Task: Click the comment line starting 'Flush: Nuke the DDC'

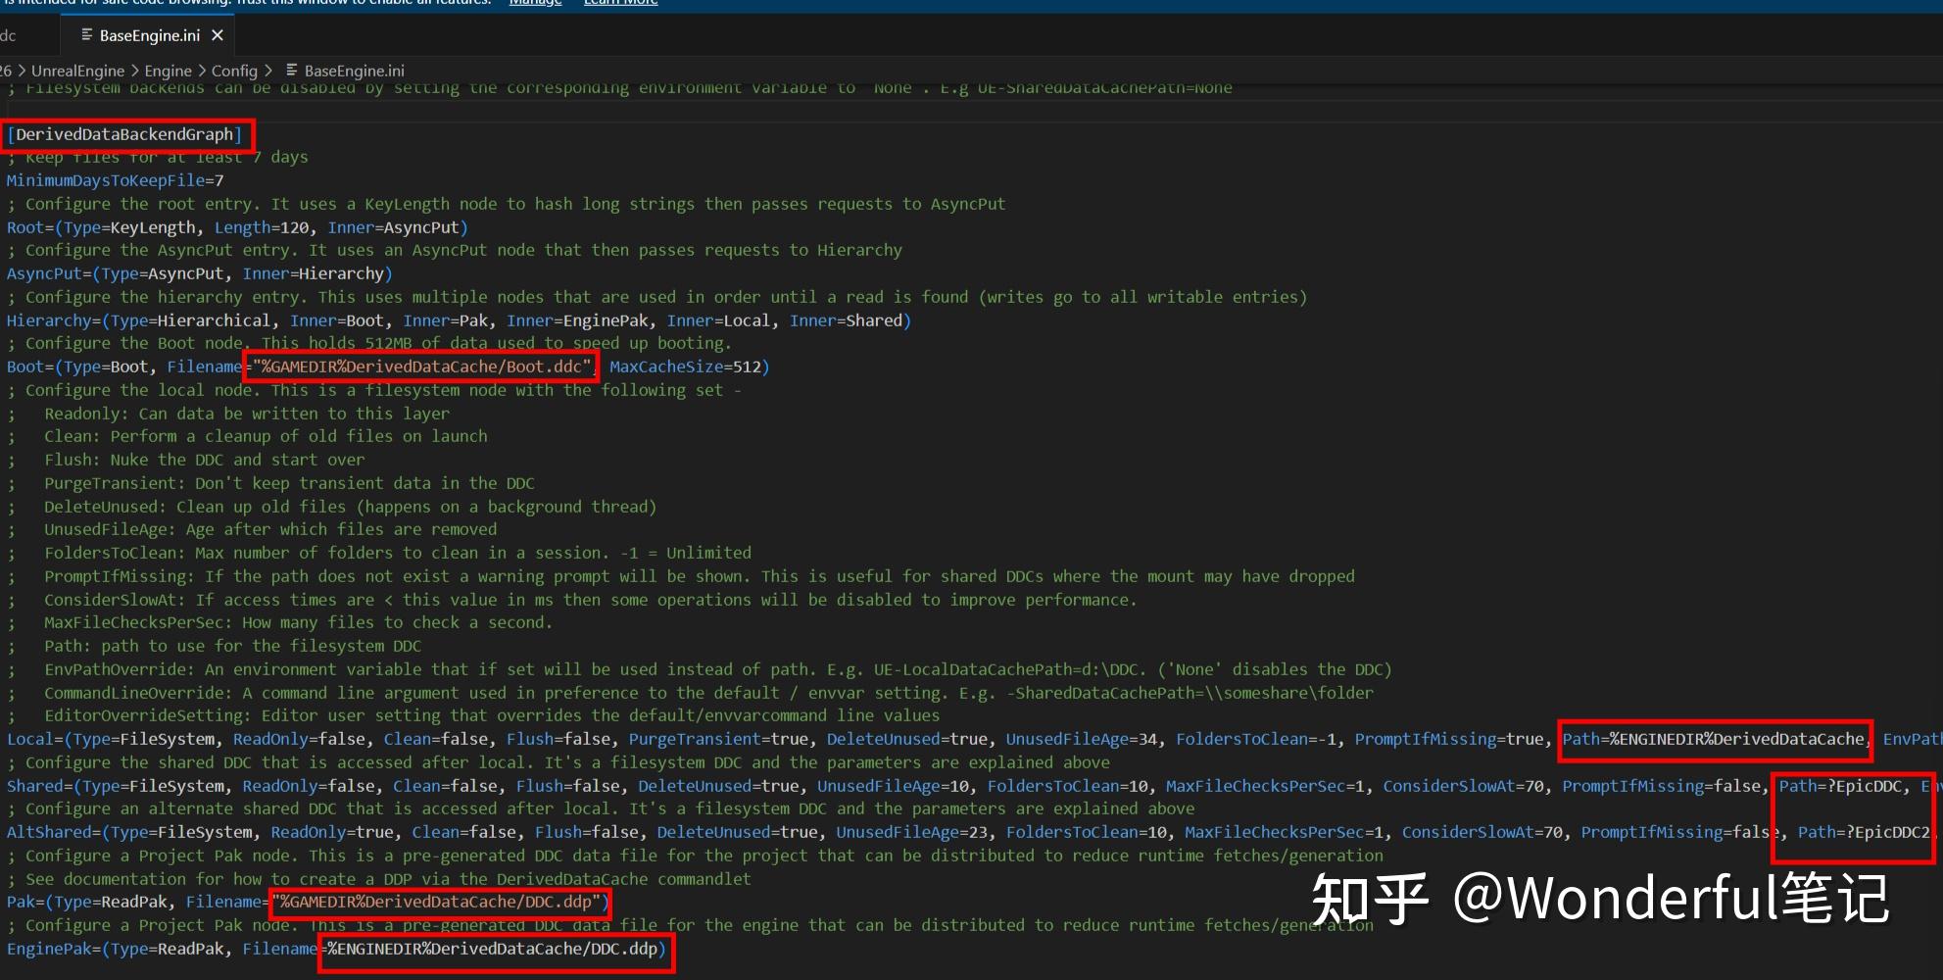Action: point(186,460)
